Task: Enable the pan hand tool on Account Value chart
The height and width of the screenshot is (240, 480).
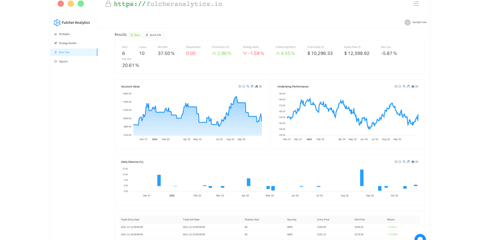Action: click(252, 86)
